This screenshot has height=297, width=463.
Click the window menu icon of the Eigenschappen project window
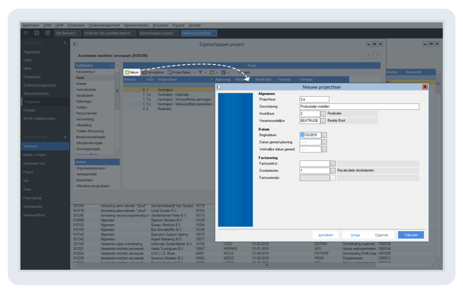75,44
